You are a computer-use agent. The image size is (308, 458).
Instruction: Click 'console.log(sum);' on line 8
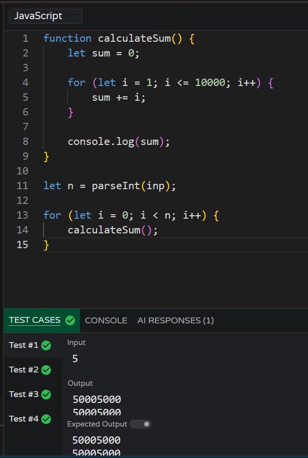119,142
